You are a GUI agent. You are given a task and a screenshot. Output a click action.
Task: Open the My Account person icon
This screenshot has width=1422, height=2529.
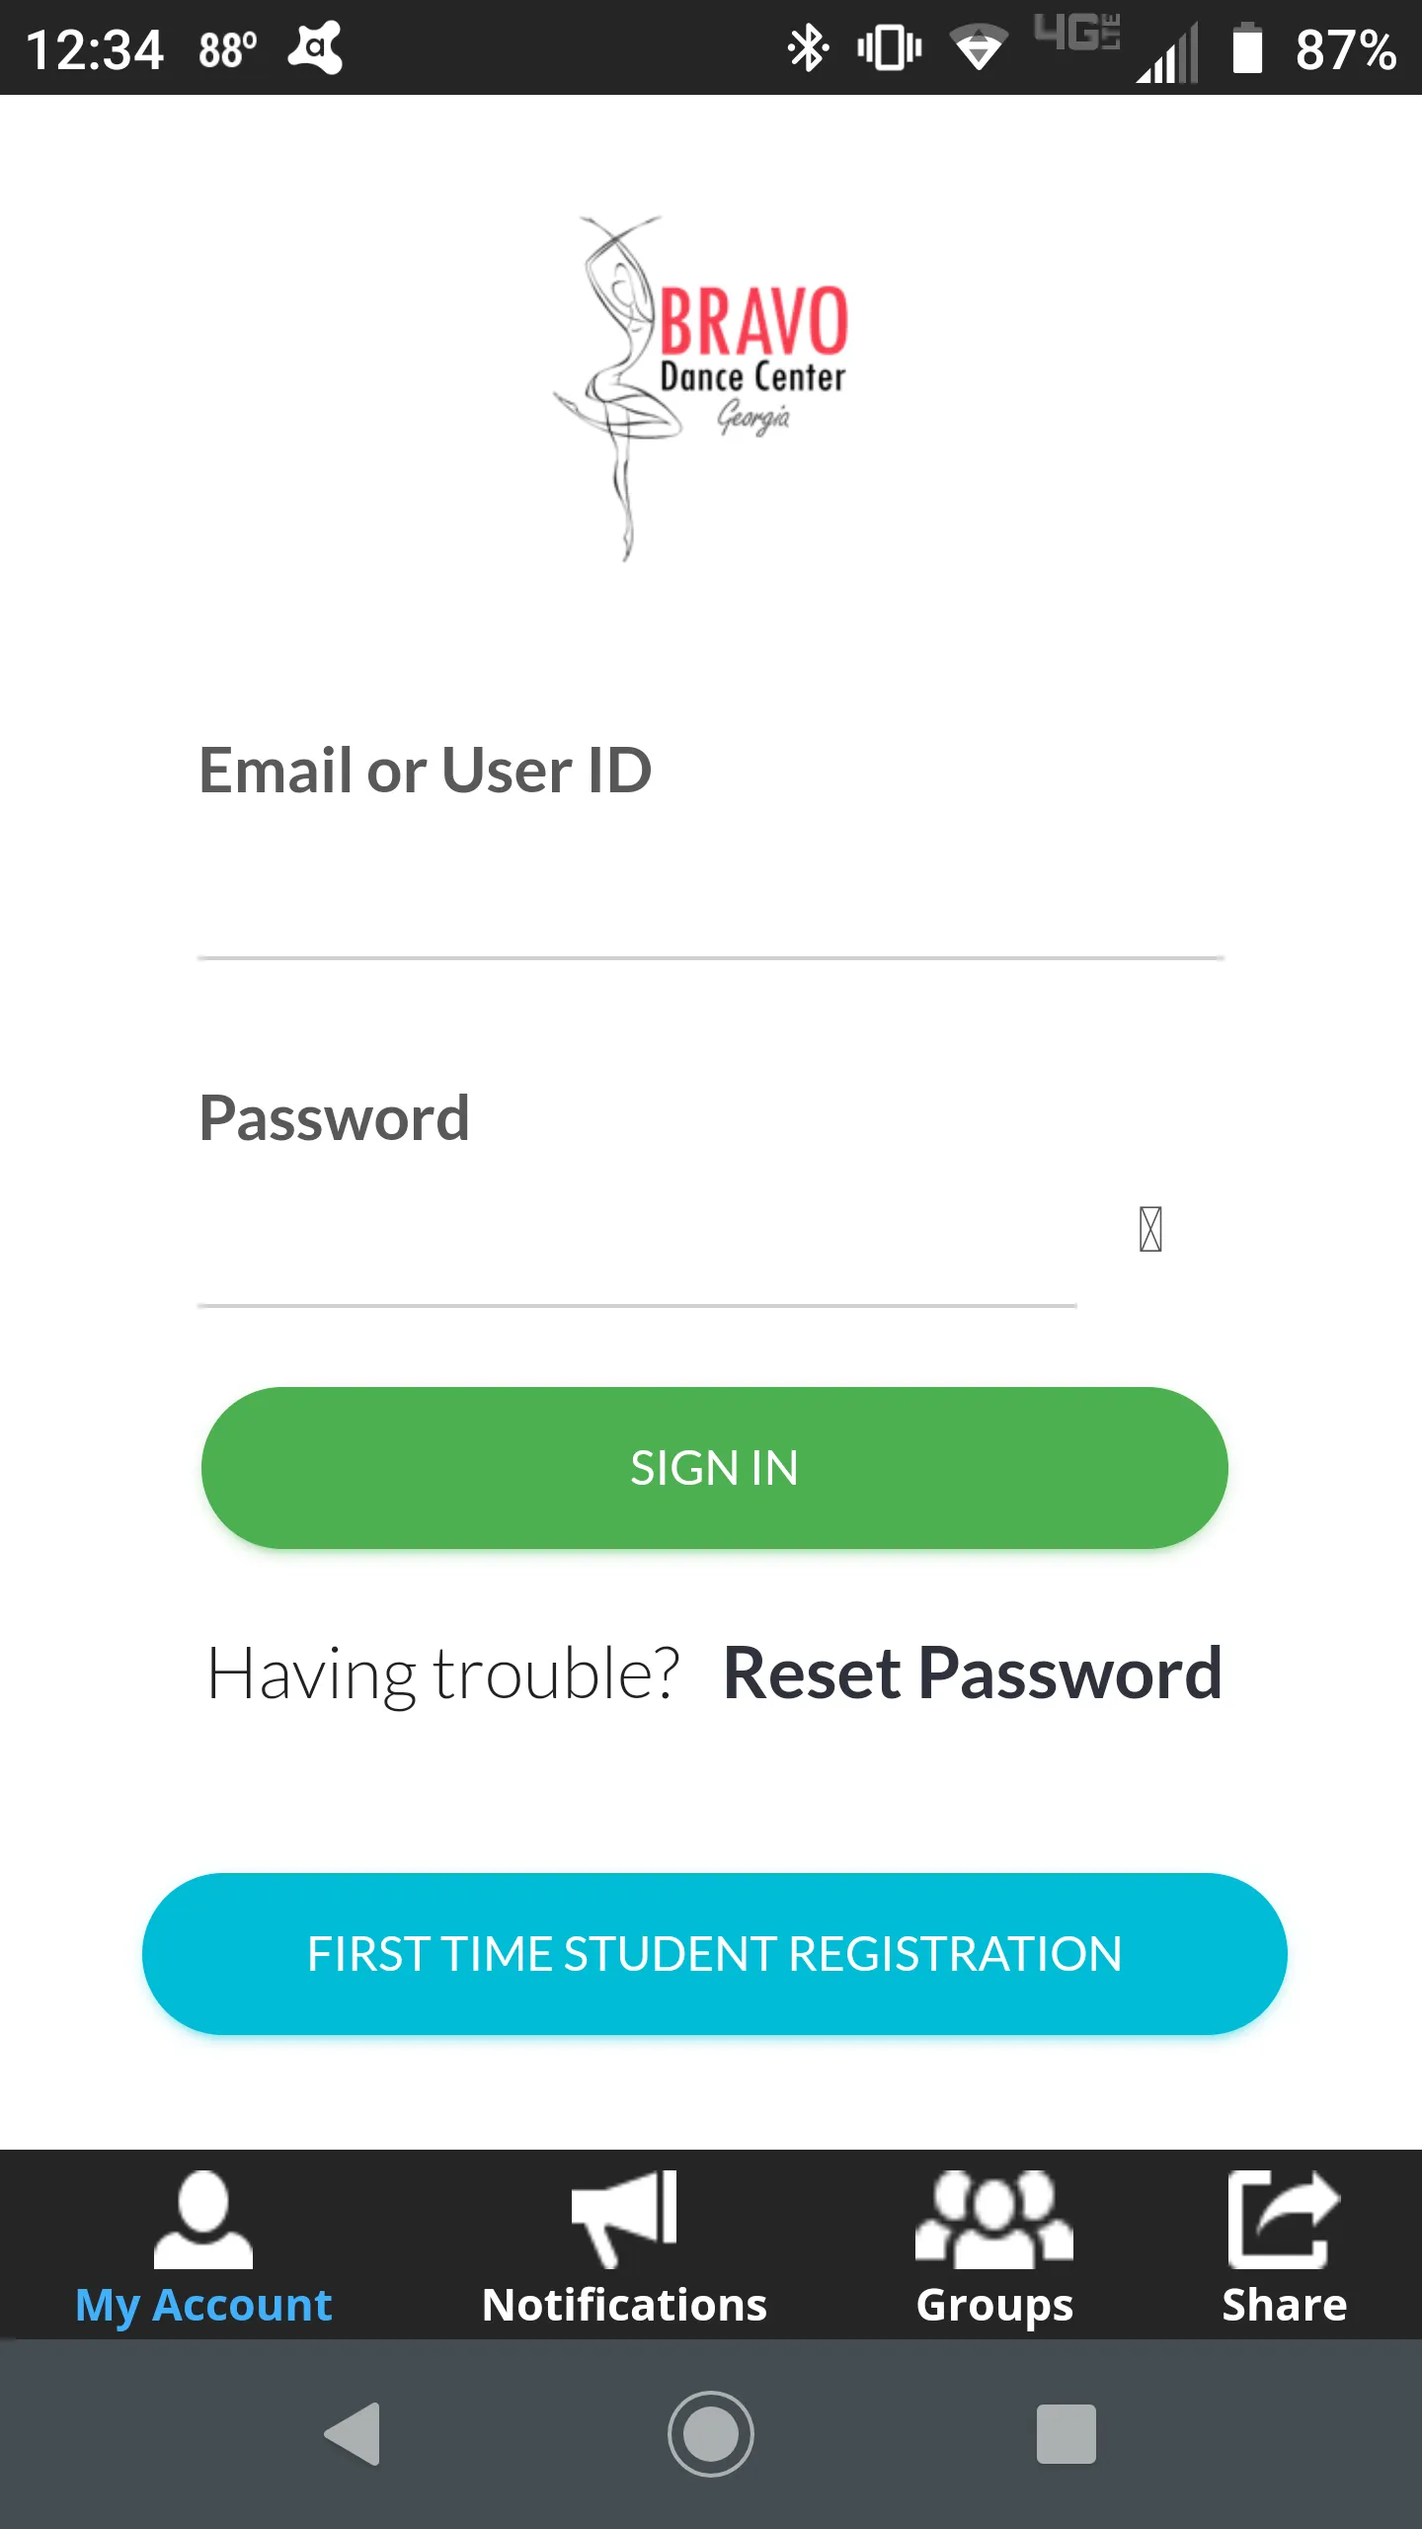pos(203,2219)
